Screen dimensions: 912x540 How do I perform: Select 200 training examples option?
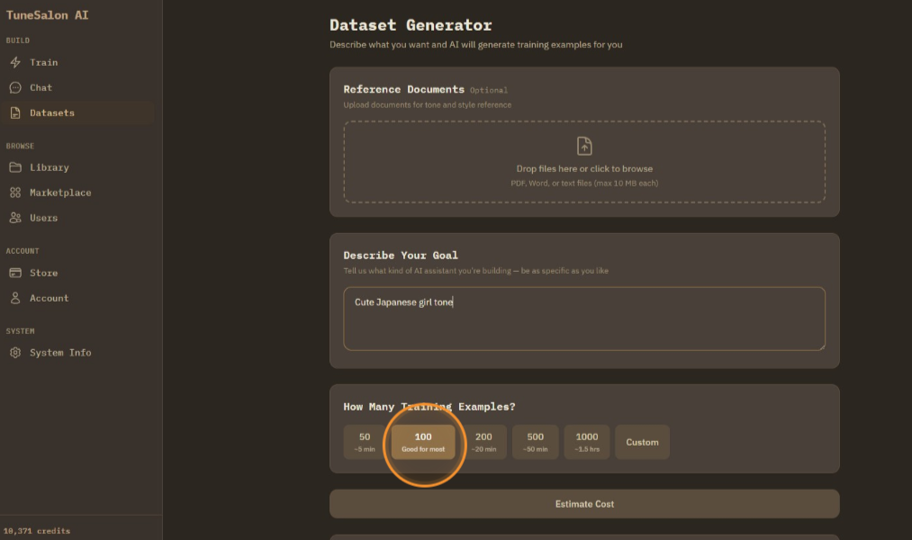(483, 442)
